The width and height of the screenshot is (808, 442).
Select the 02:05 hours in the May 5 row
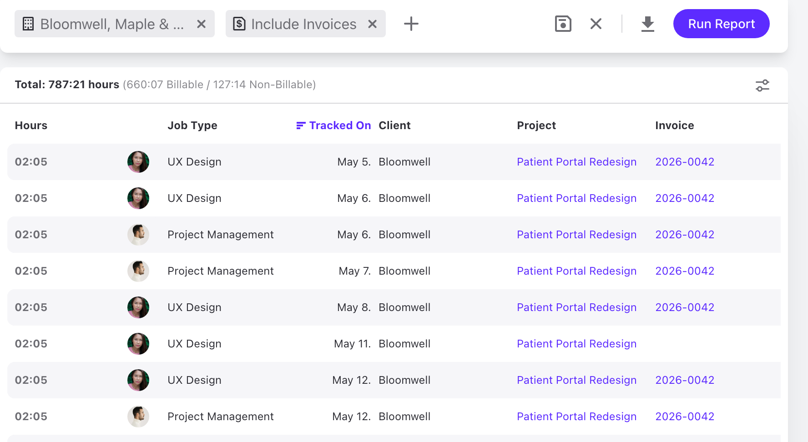coord(31,162)
